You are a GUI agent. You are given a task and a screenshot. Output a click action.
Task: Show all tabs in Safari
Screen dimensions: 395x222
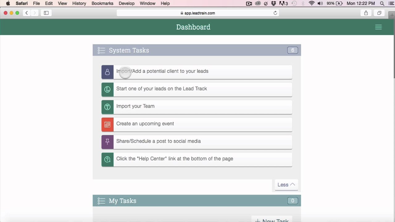pos(379,13)
